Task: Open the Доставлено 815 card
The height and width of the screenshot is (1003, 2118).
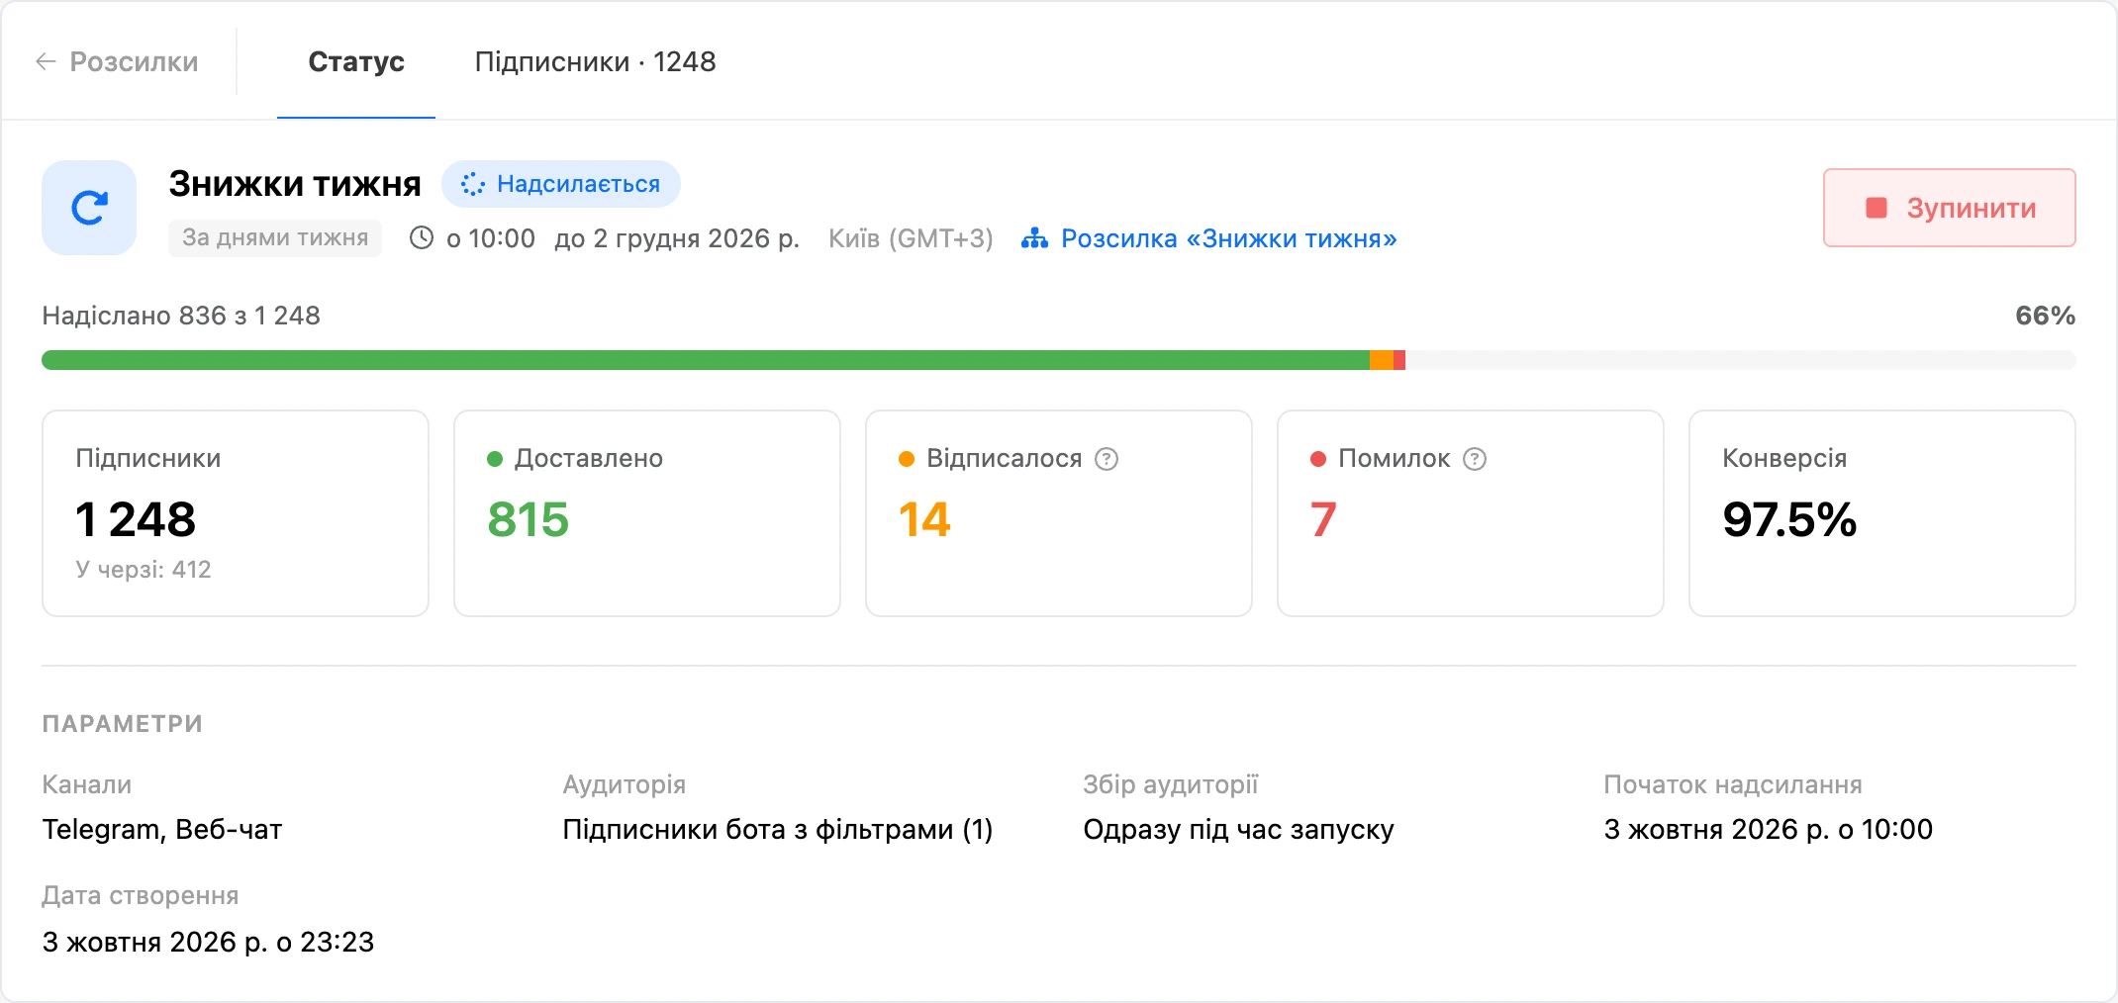Action: (x=647, y=513)
